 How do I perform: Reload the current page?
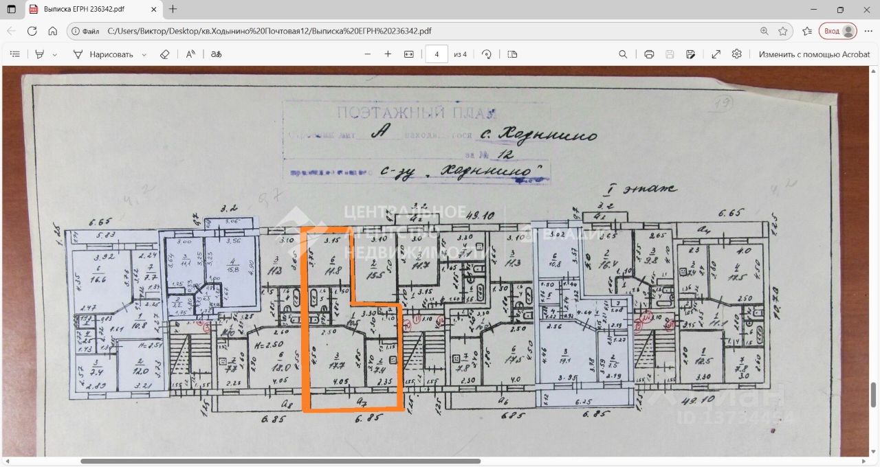click(32, 31)
